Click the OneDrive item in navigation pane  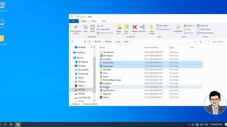79,53
